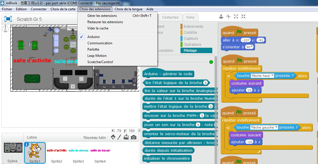Toggle full-screen stage mode icon

[x=8, y=19]
